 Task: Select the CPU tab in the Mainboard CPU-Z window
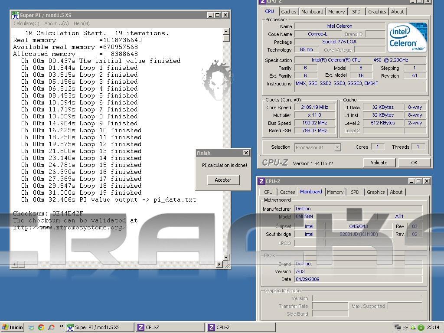pos(268,192)
